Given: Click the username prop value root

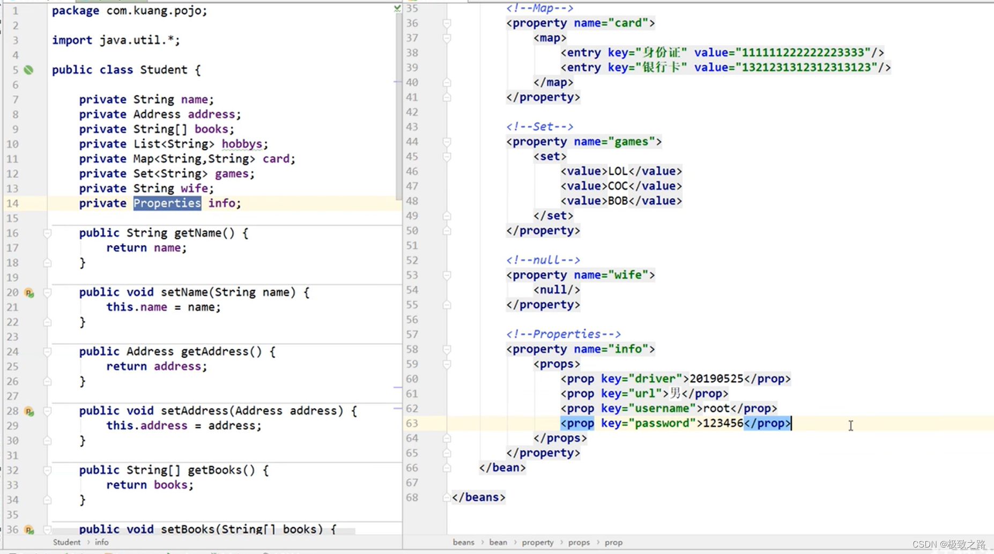Looking at the screenshot, I should [x=716, y=409].
